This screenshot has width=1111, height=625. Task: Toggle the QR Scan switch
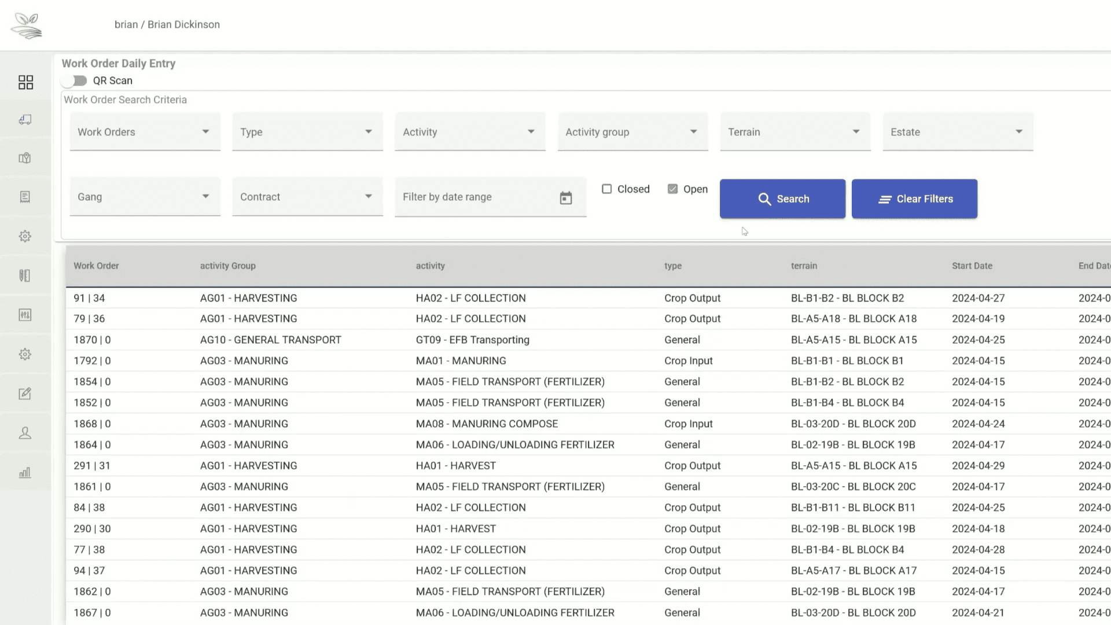point(75,80)
